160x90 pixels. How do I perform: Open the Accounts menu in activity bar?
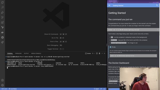(2, 80)
